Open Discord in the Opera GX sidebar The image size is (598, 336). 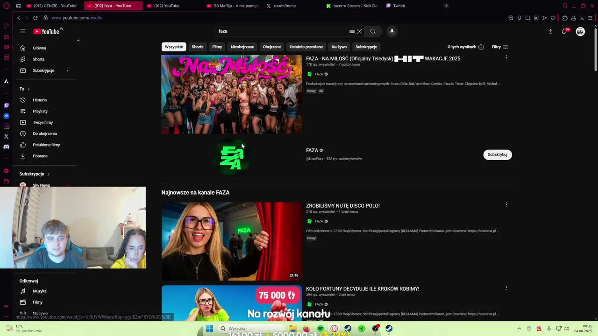coord(6,147)
